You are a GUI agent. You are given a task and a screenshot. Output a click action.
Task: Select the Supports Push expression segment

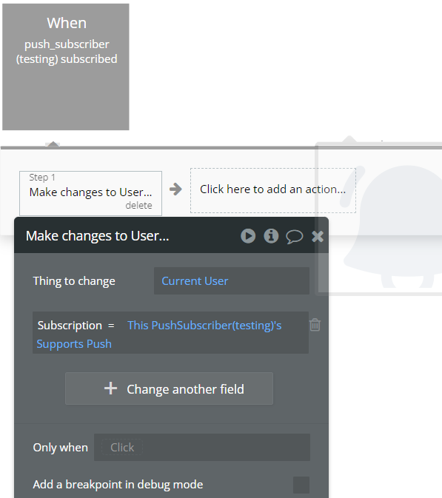pos(74,344)
